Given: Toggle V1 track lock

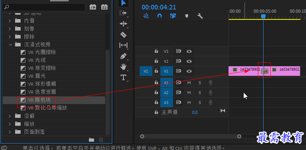Looking at the screenshot, I should (156, 71).
